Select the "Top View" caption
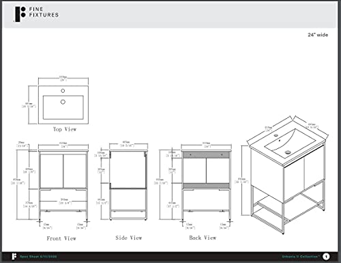This screenshot has height=263, width=341. 65,129
